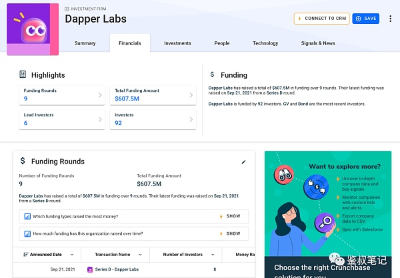The image size is (400, 278).
Task: Show funding raised over time chart
Action: (233, 233)
